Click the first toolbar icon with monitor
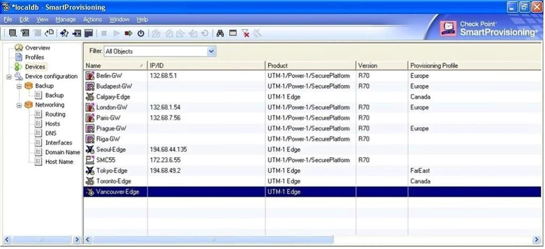This screenshot has height=249, width=545. tap(13, 34)
